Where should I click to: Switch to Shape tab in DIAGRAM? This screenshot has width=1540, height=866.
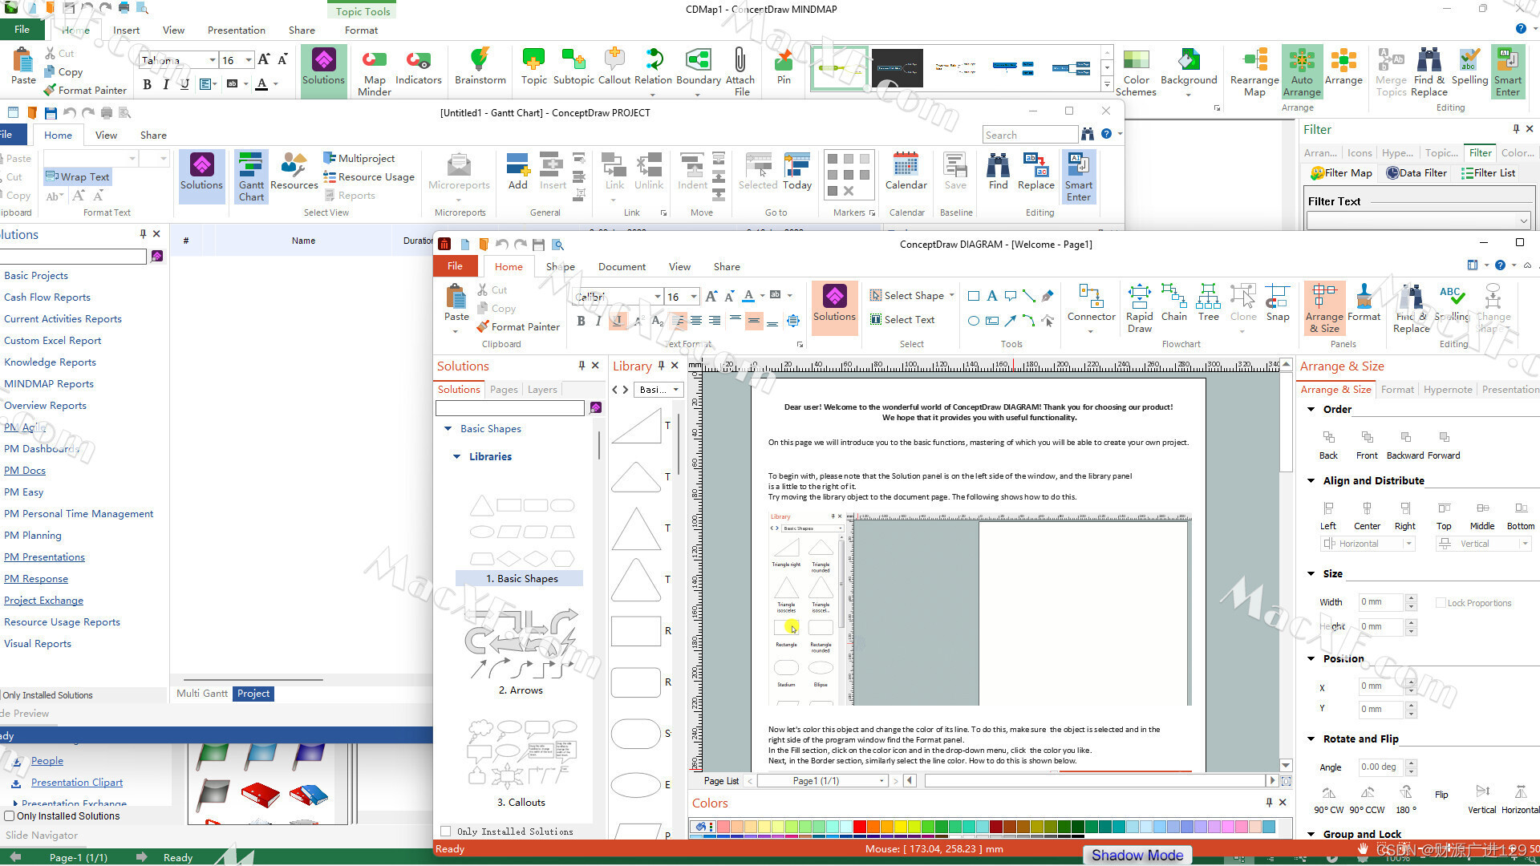(560, 267)
